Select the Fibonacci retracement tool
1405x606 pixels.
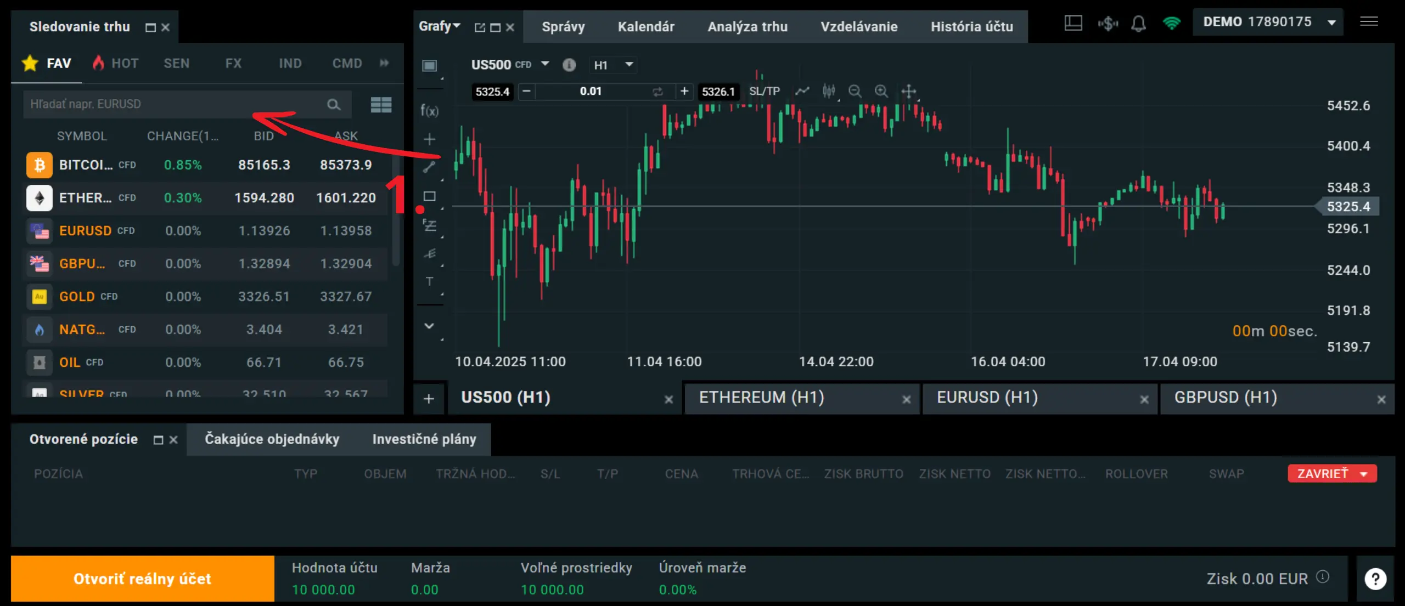click(x=429, y=225)
